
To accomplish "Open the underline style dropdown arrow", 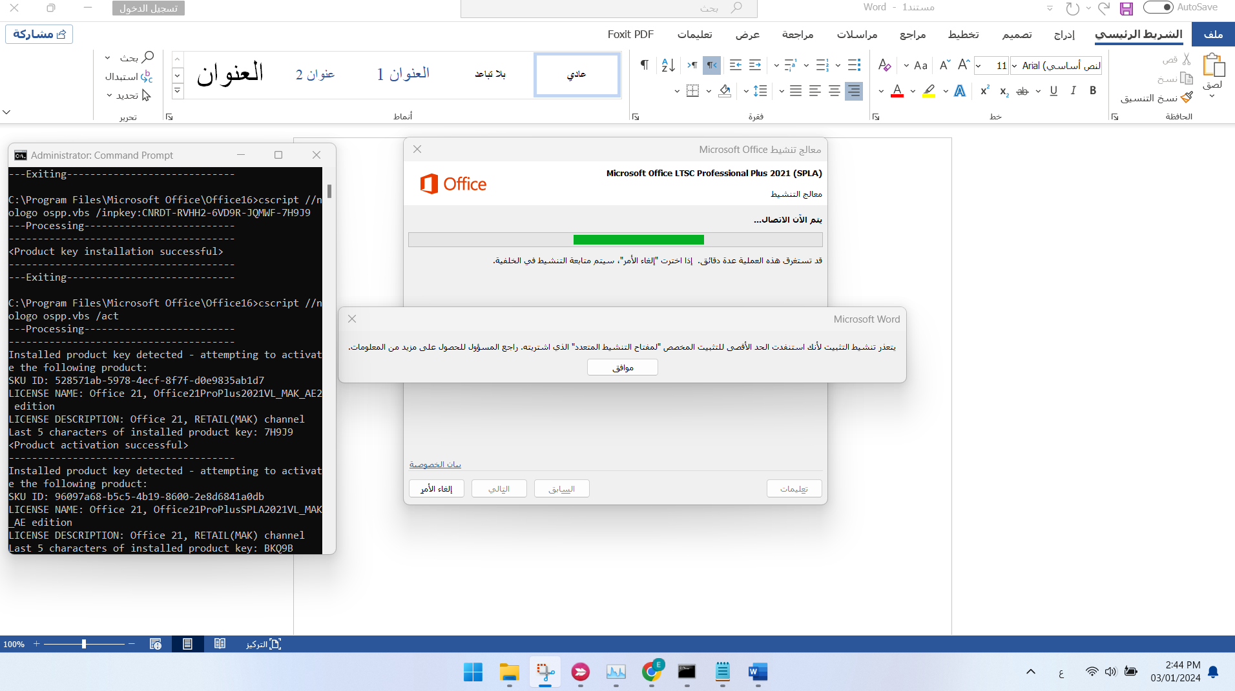I will 1038,91.
